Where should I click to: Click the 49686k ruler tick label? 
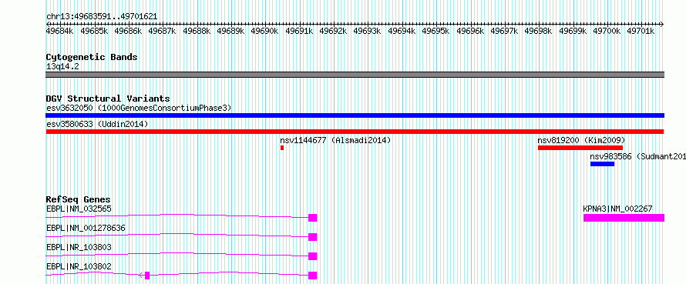pos(129,31)
